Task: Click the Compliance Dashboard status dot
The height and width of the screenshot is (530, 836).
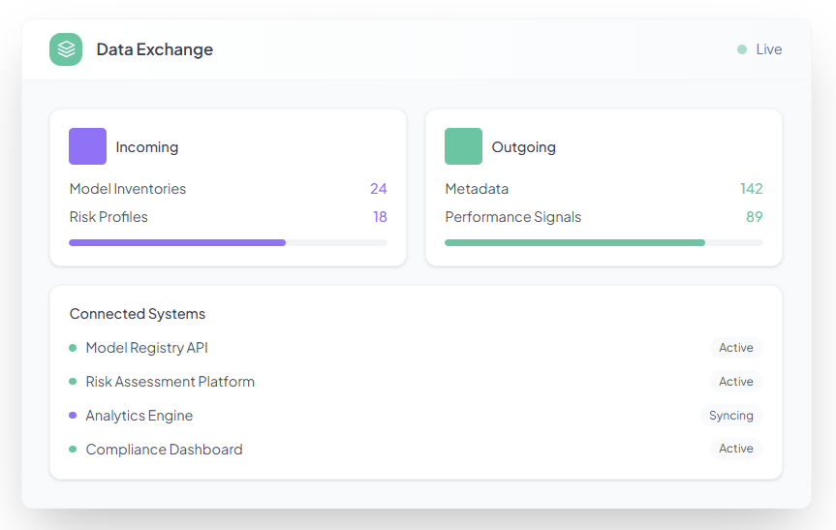Action: tap(73, 450)
